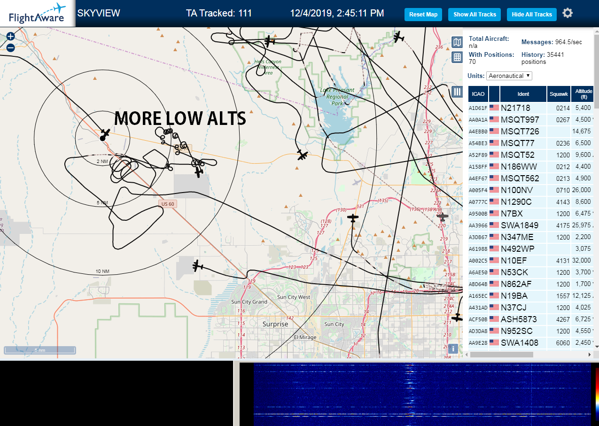The image size is (599, 426).
Task: Select the aircraft icon near Hells Canyon track
Action: [269, 41]
